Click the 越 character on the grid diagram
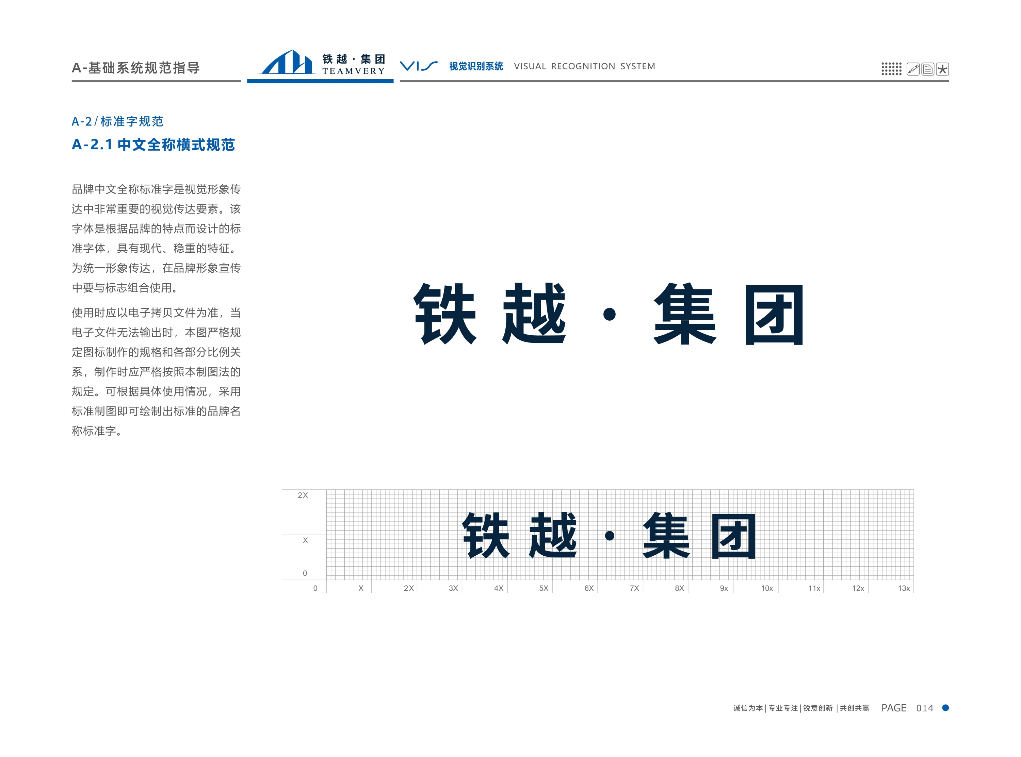The height and width of the screenshot is (757, 1021). pos(552,535)
